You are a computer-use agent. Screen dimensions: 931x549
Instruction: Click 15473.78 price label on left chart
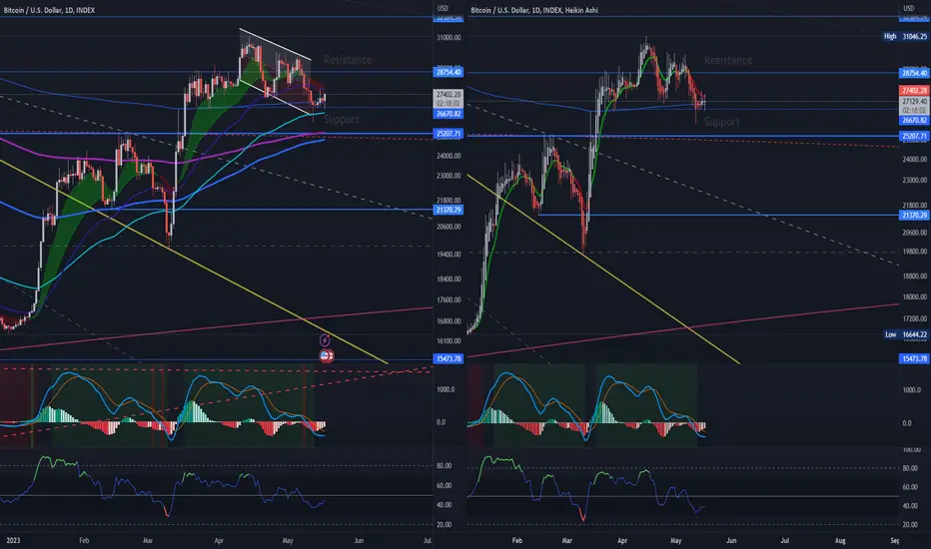449,358
